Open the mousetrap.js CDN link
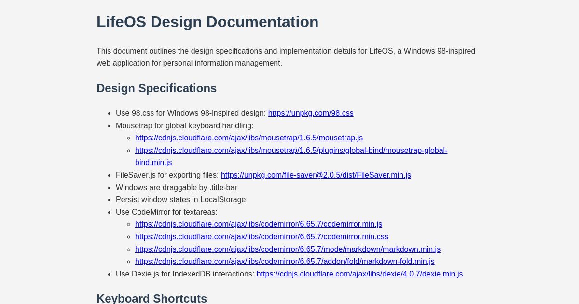Image resolution: width=579 pixels, height=304 pixels. click(249, 138)
